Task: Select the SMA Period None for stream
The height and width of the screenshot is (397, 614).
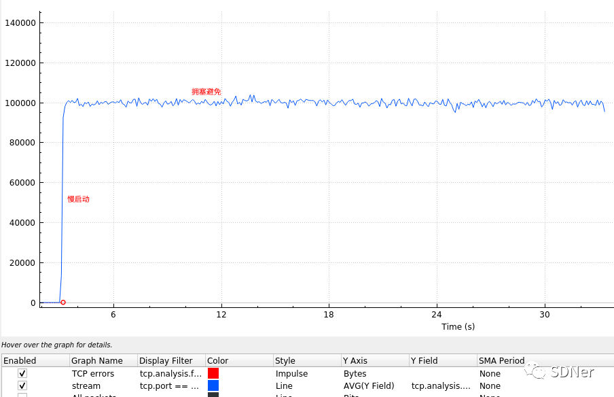Action: [490, 385]
